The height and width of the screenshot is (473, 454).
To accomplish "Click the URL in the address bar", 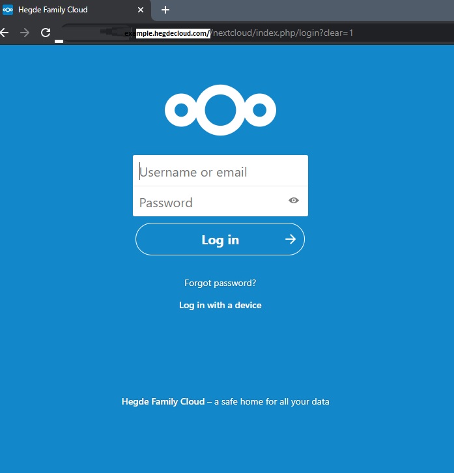I will point(238,33).
